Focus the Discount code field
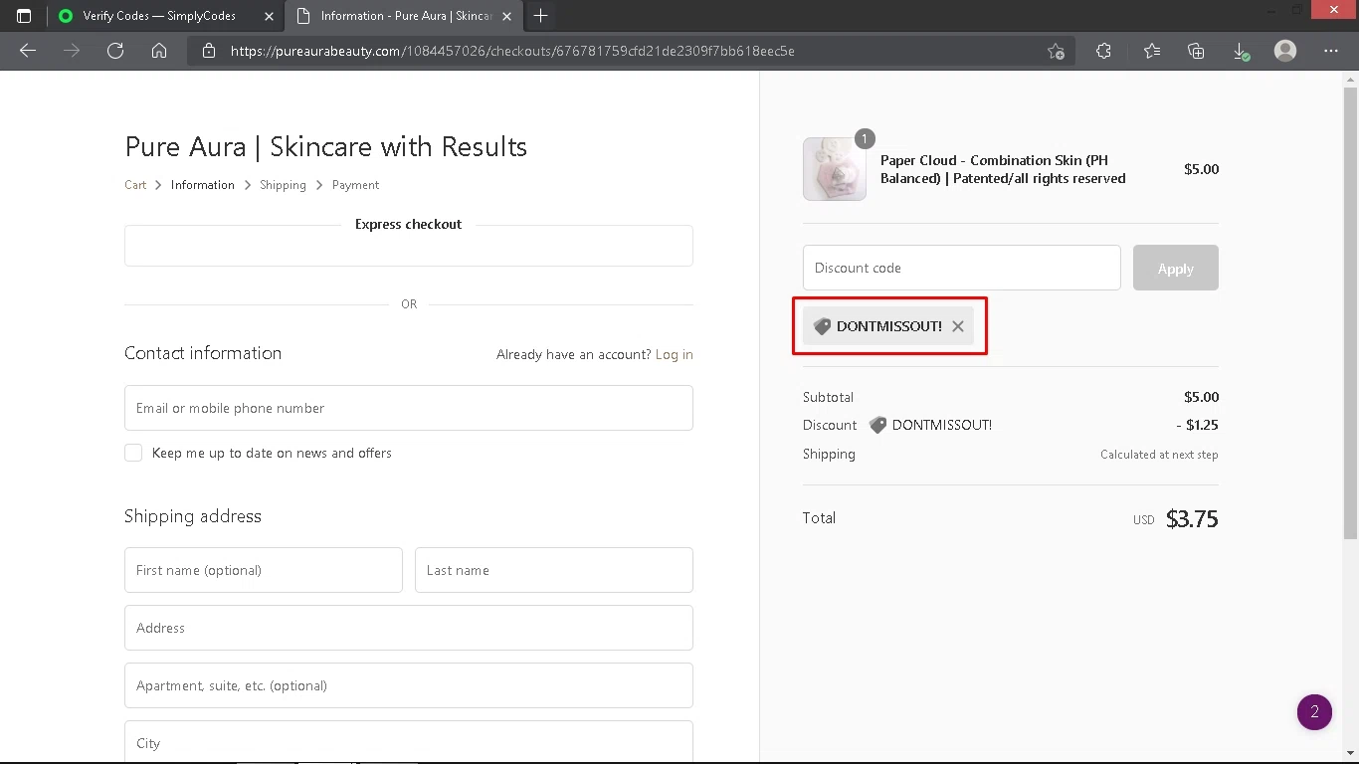 [x=962, y=268]
